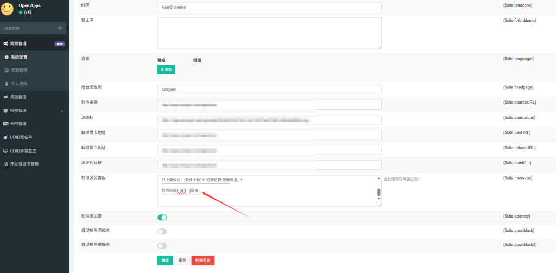Click the 'new' badge on 常规管理

click(x=60, y=43)
